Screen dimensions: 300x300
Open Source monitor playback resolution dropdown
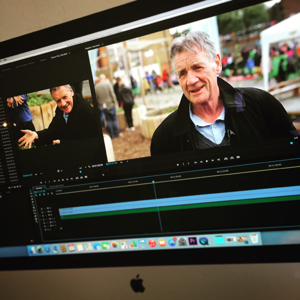[x=82, y=168]
